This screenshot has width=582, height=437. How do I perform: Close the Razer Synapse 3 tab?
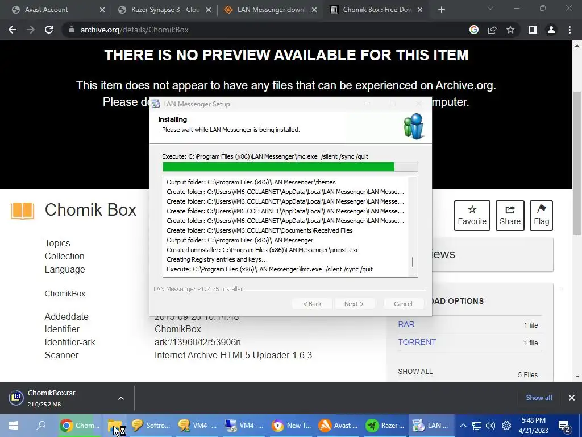tap(209, 10)
